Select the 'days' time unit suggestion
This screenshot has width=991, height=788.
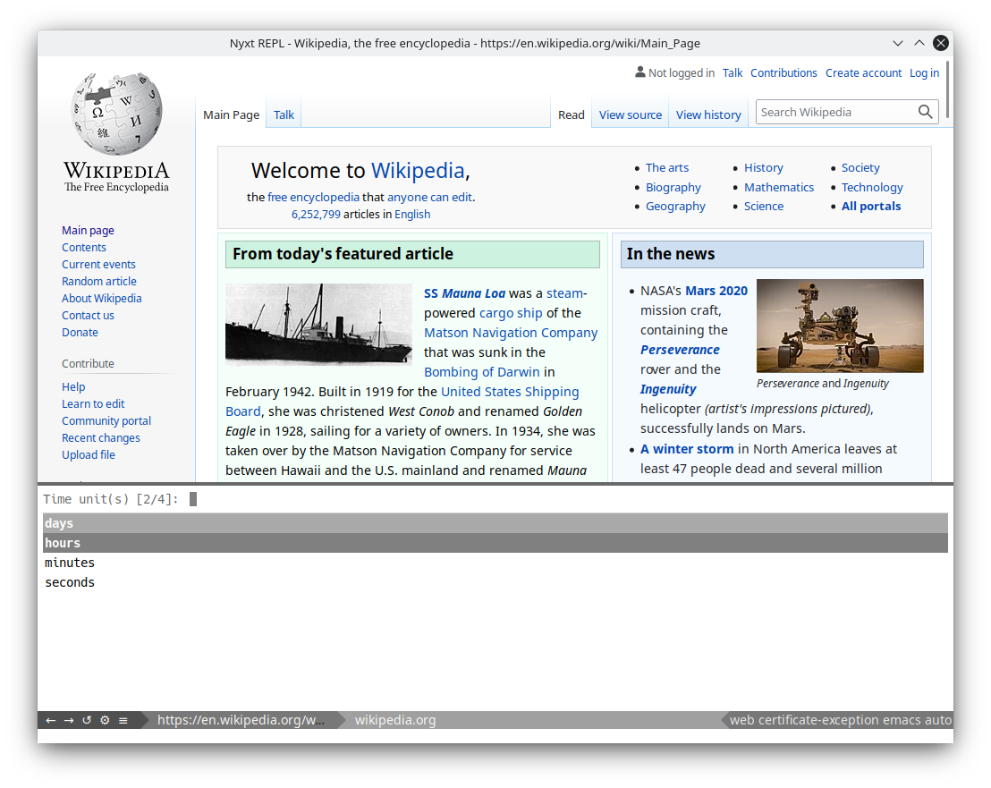click(x=496, y=523)
